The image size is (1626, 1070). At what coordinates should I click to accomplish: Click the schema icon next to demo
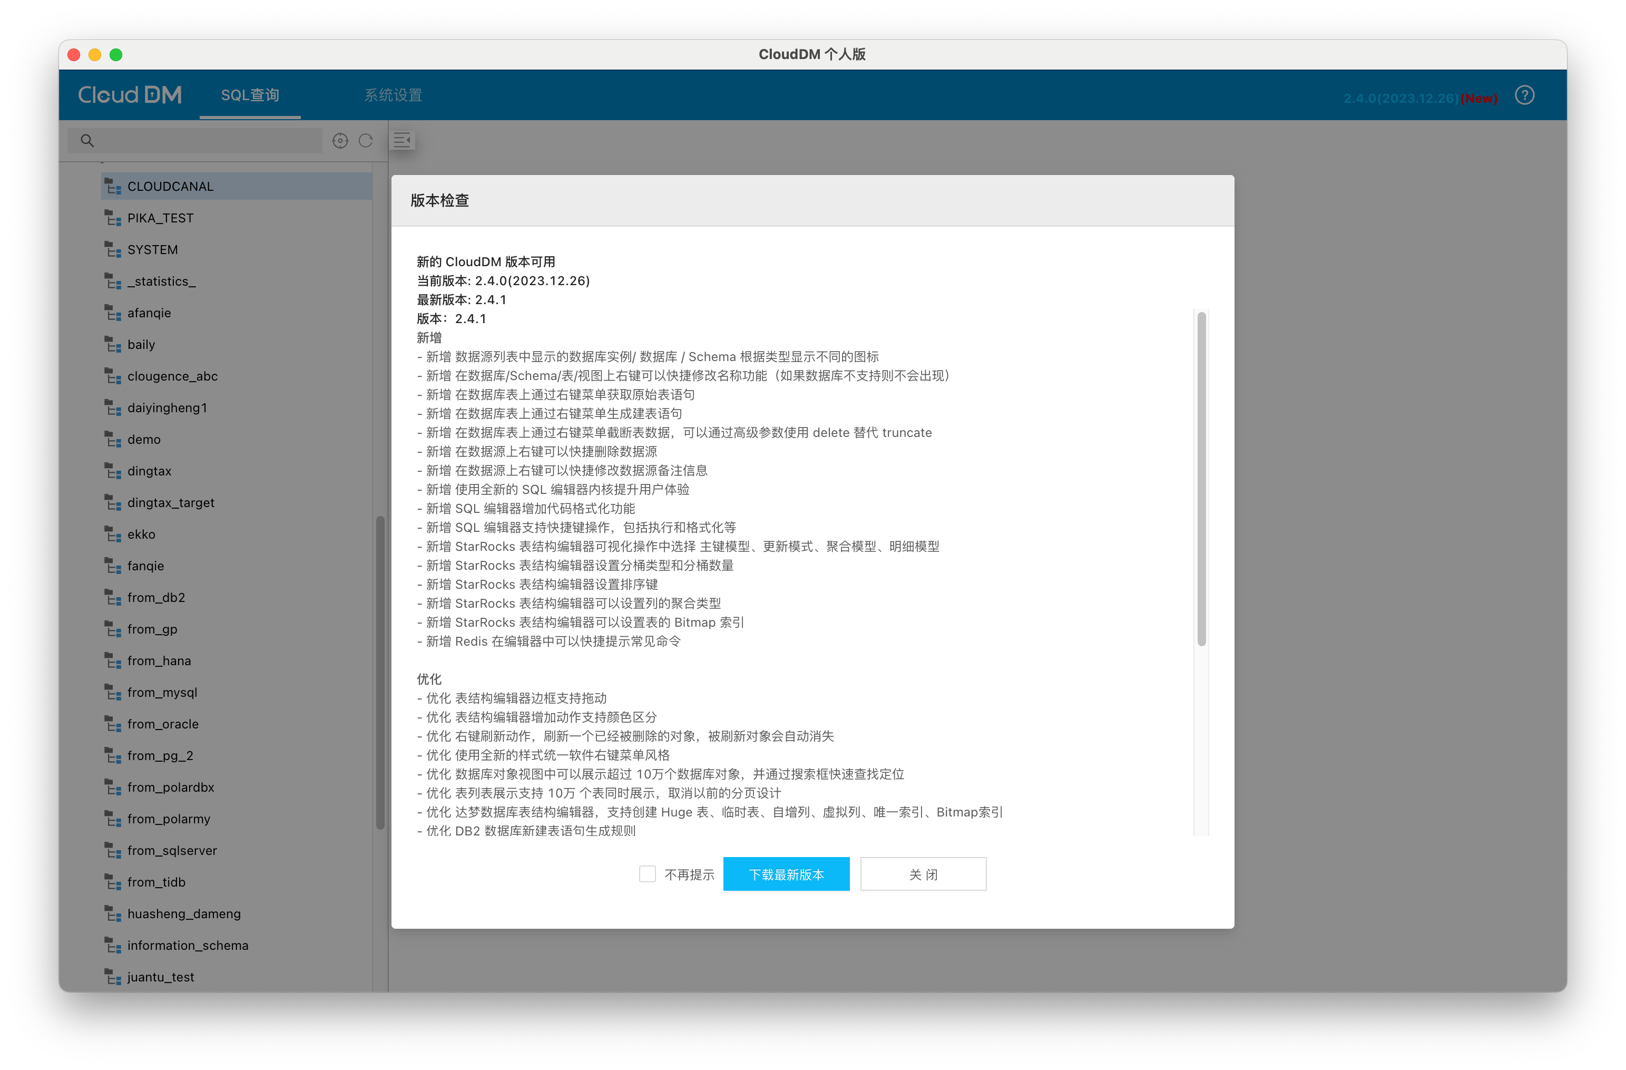(113, 440)
